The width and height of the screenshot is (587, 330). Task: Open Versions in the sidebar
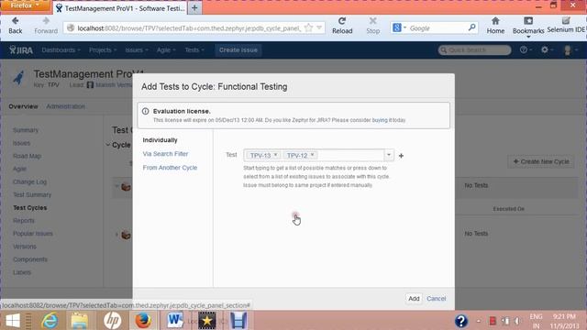tap(25, 247)
